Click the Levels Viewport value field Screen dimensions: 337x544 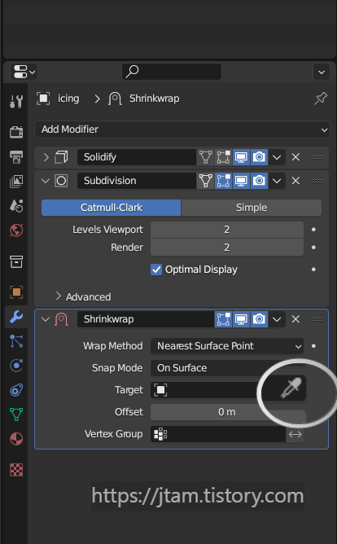coord(227,230)
